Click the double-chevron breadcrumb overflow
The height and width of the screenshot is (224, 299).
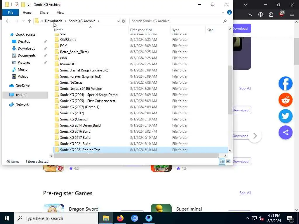41,21
